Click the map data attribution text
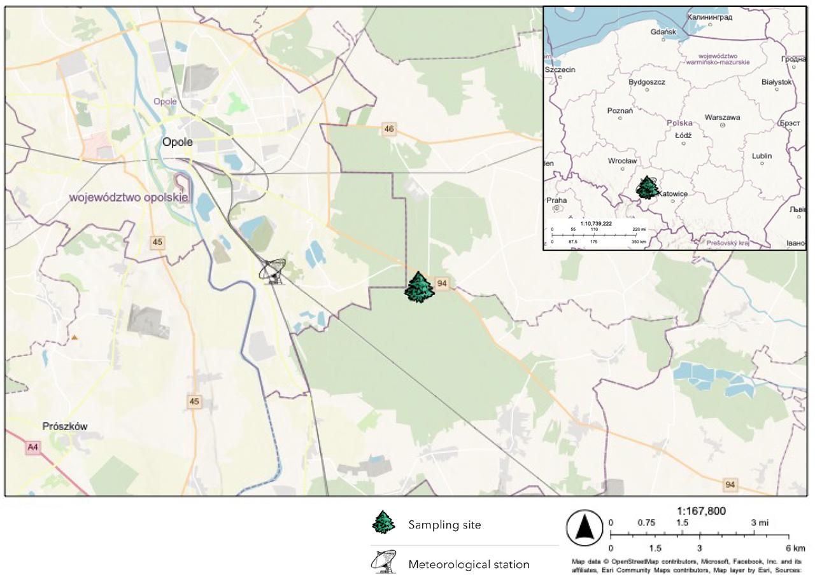Image resolution: width=815 pixels, height=575 pixels. coord(686,565)
